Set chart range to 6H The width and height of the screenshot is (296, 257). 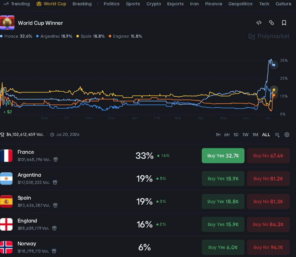click(227, 135)
